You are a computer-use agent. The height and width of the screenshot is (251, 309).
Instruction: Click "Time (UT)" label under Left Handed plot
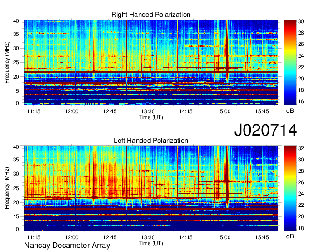151,243
